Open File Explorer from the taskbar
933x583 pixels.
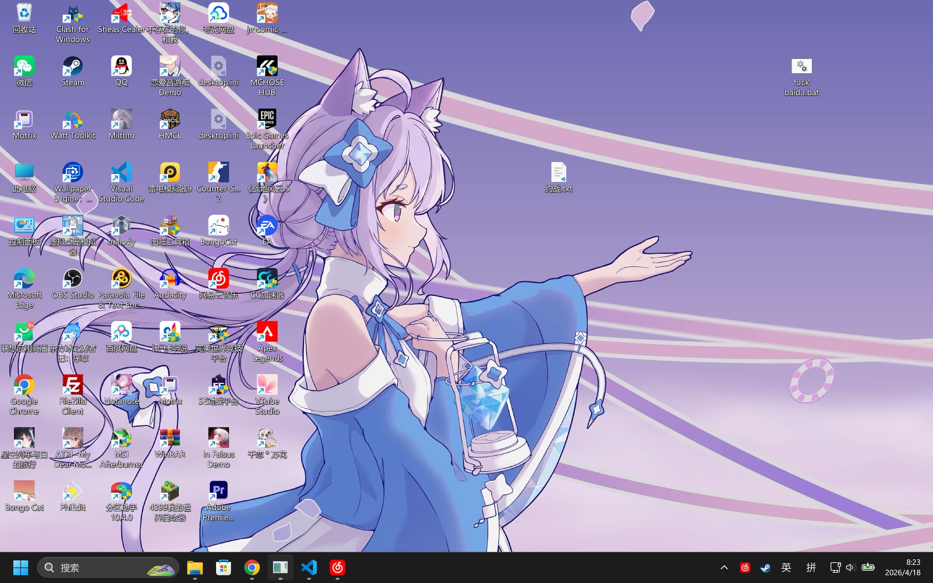[195, 567]
